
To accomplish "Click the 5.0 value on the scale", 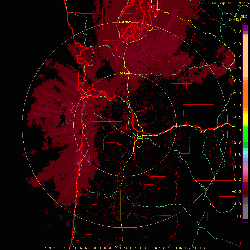I will click(237, 105).
